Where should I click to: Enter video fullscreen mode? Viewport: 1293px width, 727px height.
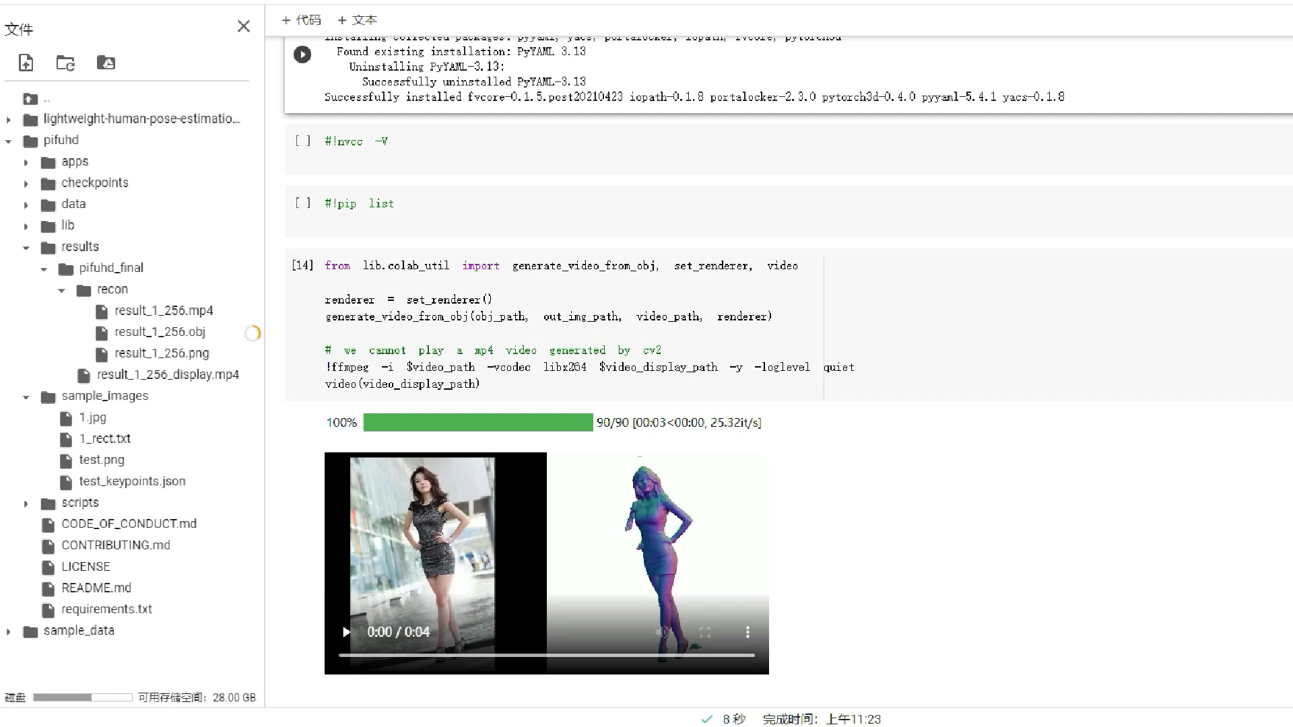click(705, 632)
